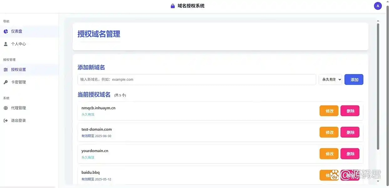Select the person icon beside 个人中心

click(x=5, y=44)
